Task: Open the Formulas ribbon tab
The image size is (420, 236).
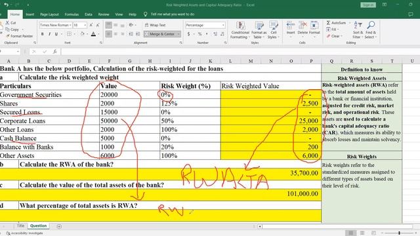Action: [x=72, y=14]
